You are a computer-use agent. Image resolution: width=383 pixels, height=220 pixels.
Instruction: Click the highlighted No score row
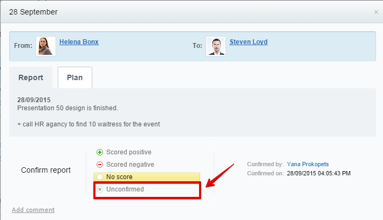(147, 177)
